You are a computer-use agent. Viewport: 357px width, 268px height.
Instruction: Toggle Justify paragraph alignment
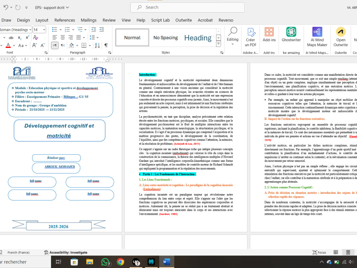pos(79,38)
